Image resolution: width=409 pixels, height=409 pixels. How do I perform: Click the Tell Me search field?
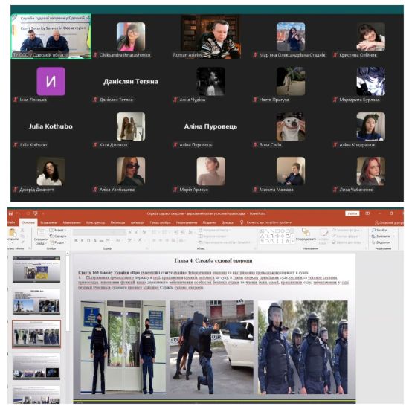tap(268, 222)
